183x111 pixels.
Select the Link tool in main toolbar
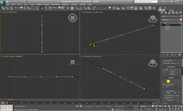click(x=3, y=8)
